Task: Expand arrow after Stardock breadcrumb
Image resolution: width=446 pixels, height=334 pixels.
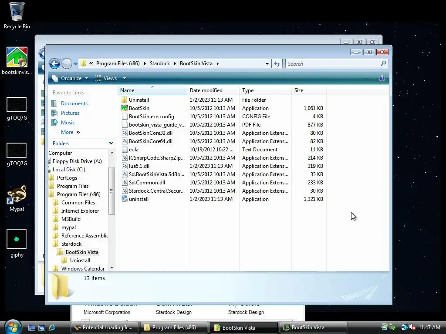Action: pyautogui.click(x=175, y=63)
